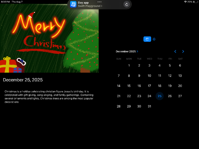199x149 pixels.
Task: Open the three-dot multitasking menu
Action: click(99, 2)
